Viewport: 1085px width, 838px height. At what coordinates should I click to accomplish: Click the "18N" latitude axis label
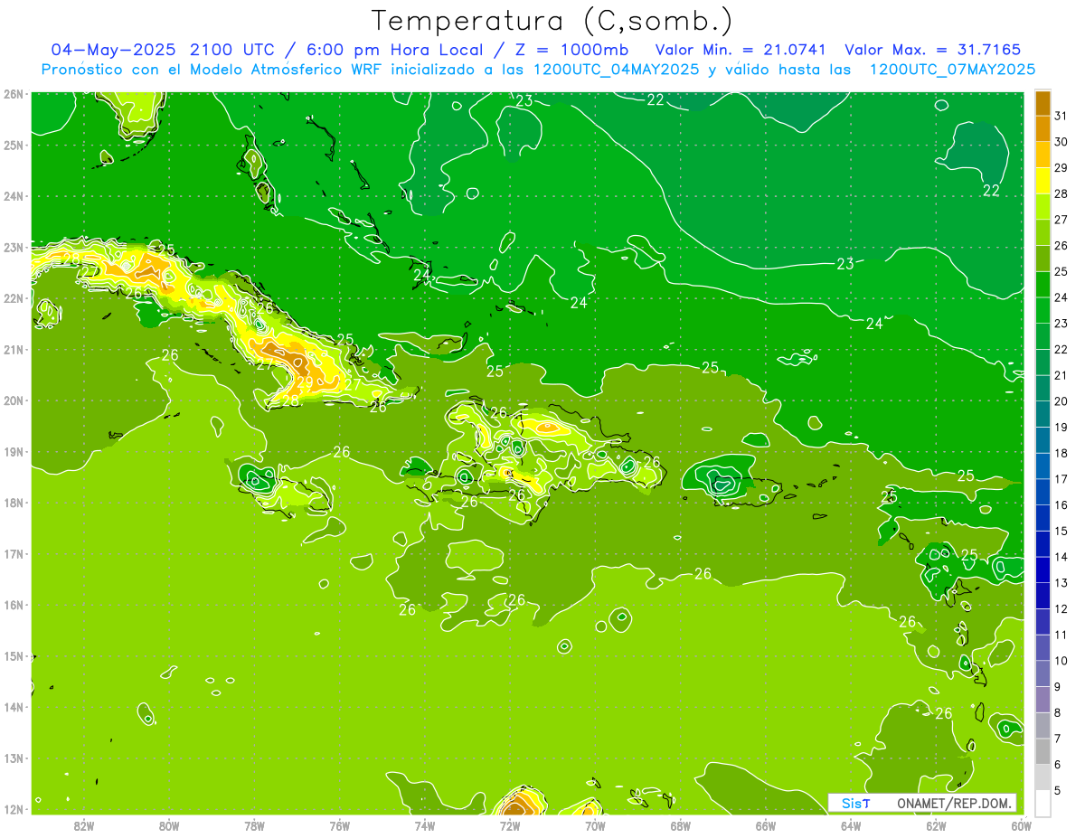tap(14, 503)
